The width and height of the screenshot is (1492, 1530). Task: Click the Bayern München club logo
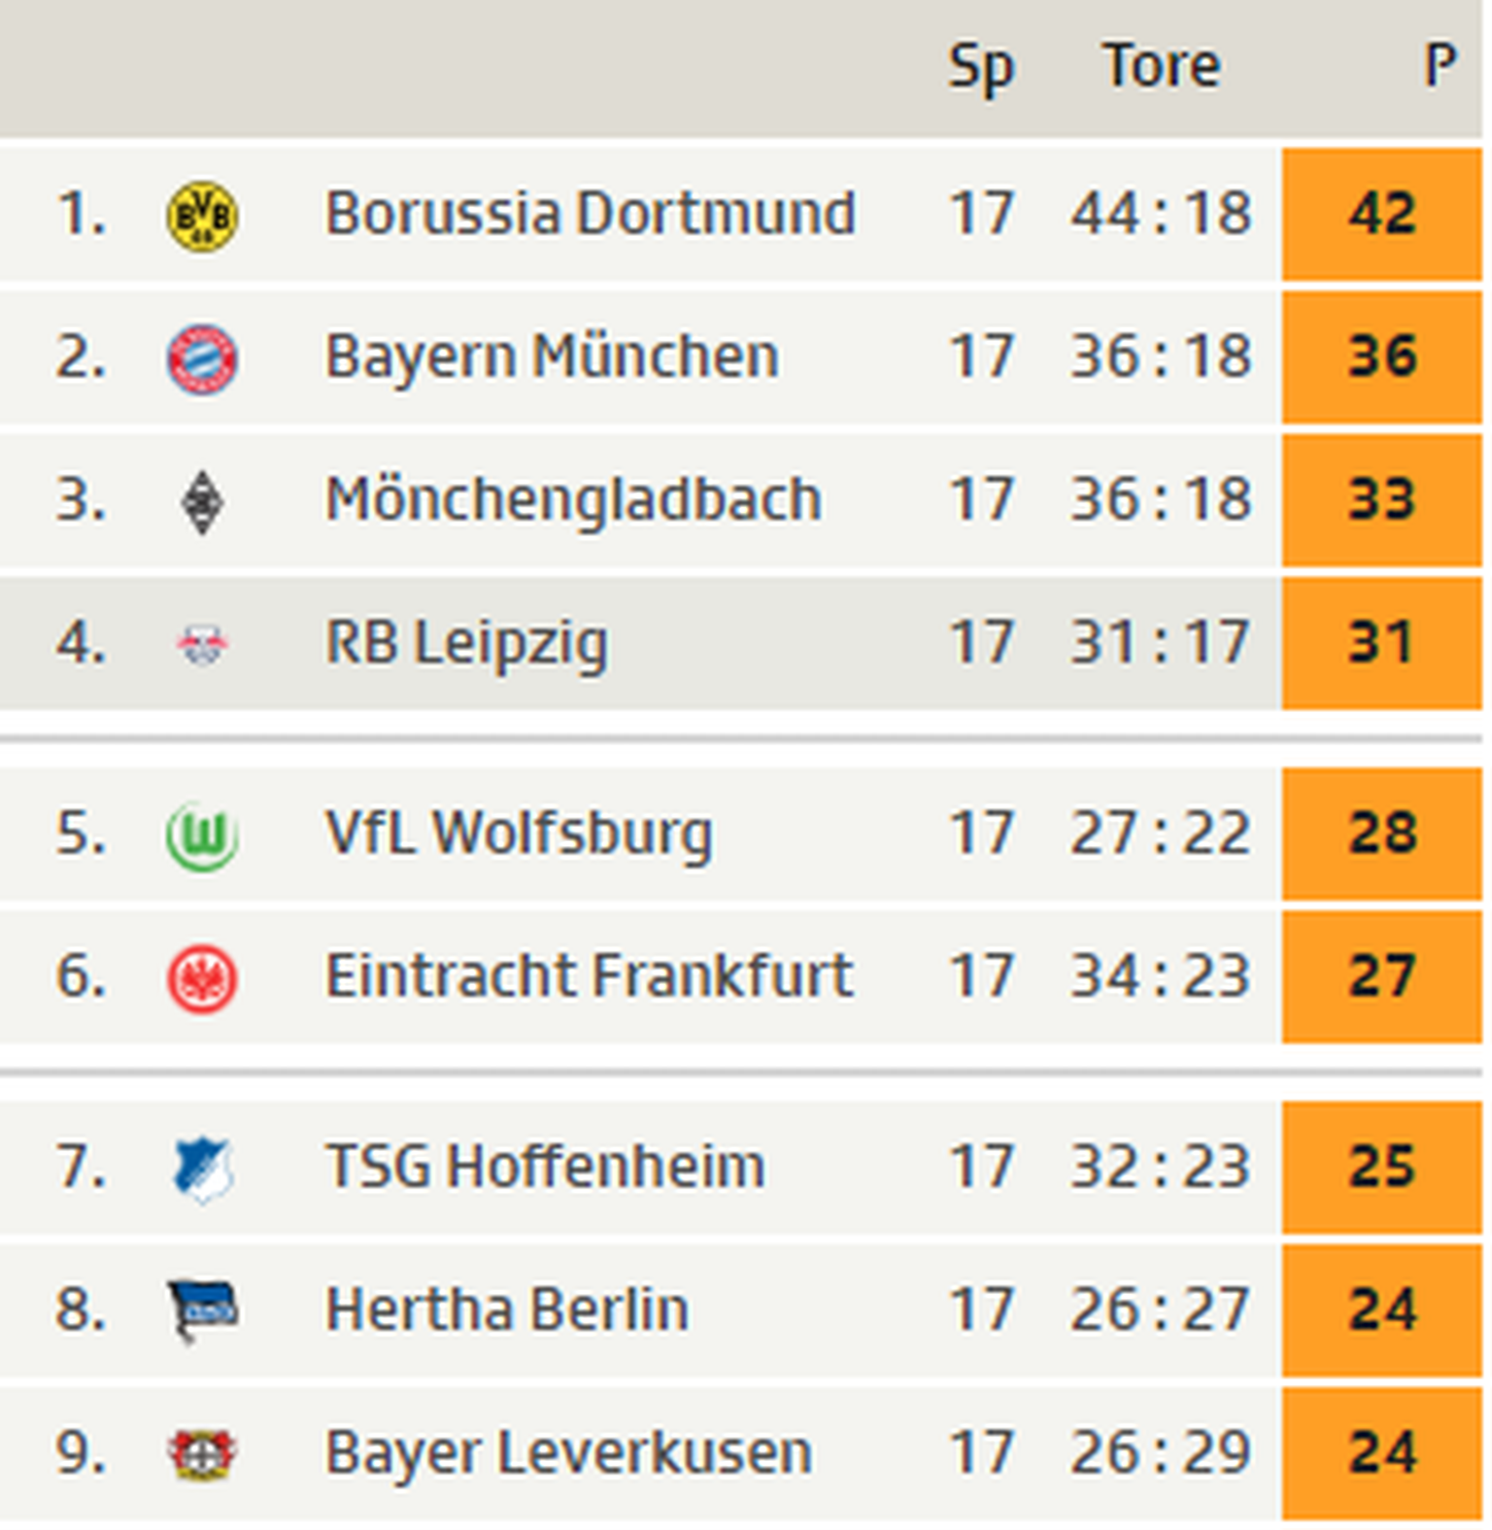click(202, 358)
